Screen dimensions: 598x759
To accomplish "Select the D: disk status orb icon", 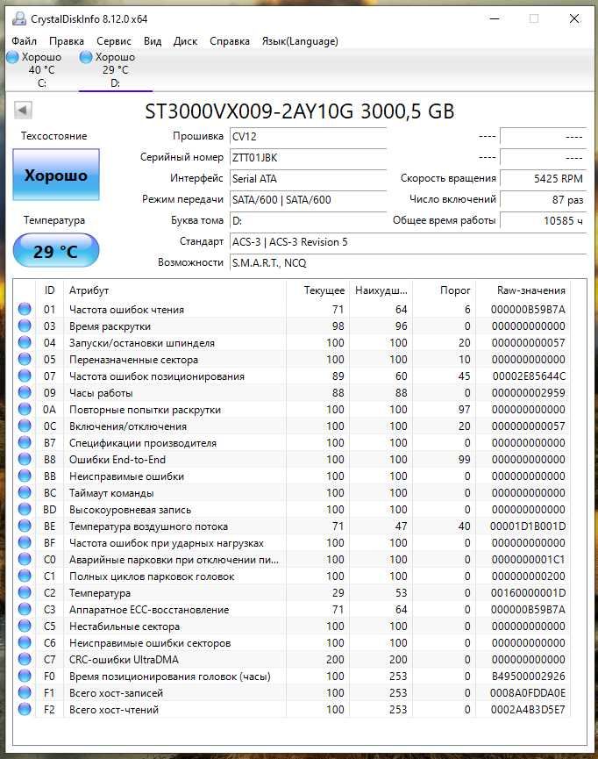I will [x=86, y=57].
